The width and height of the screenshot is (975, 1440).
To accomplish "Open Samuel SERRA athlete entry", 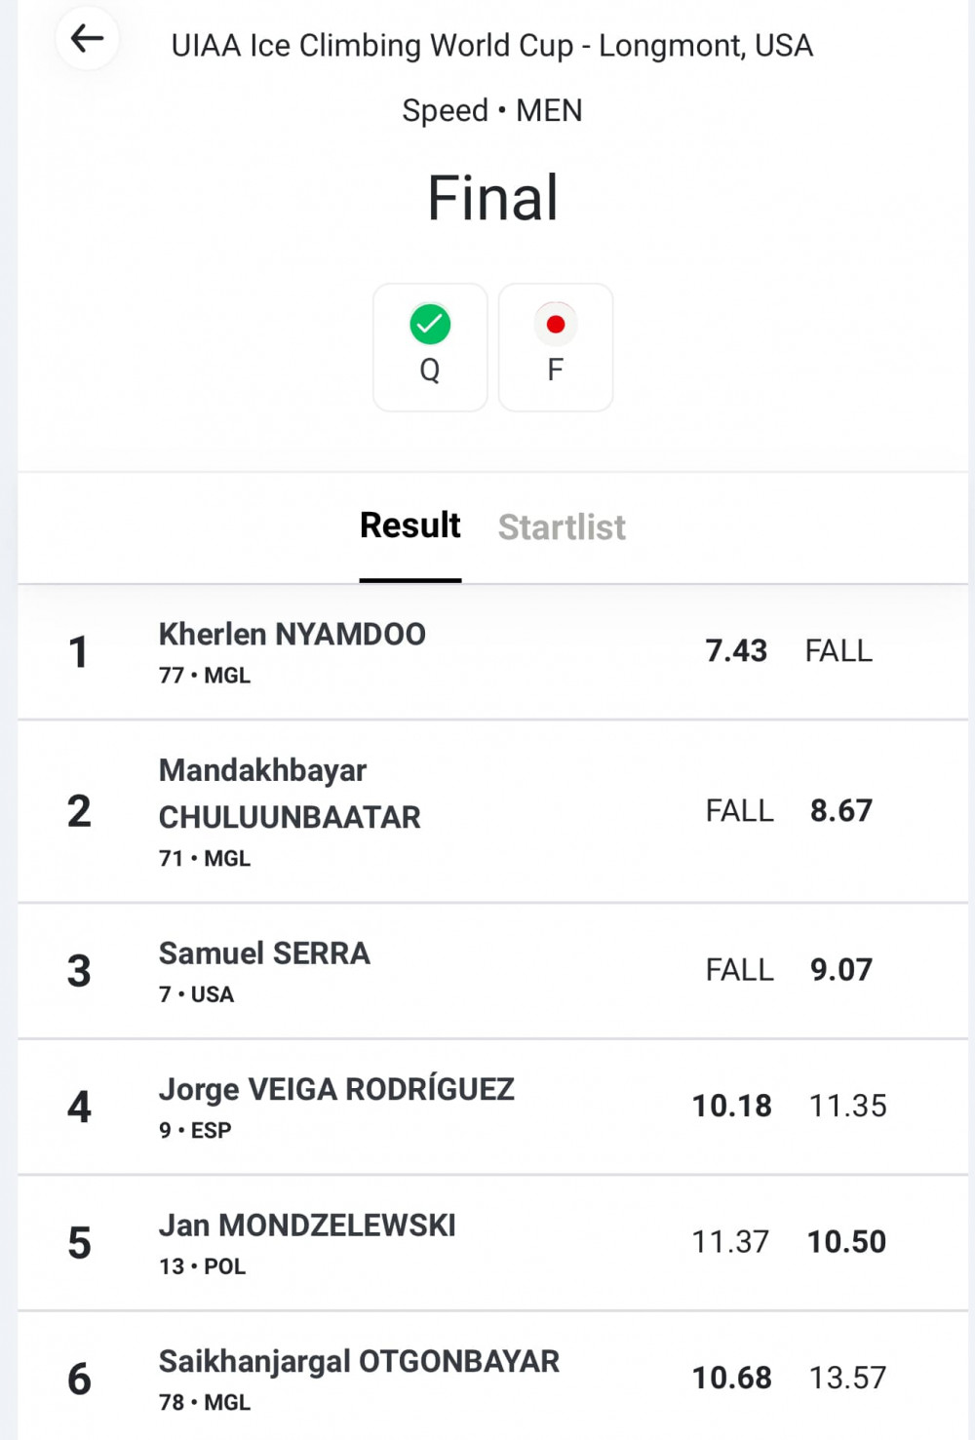I will point(492,971).
